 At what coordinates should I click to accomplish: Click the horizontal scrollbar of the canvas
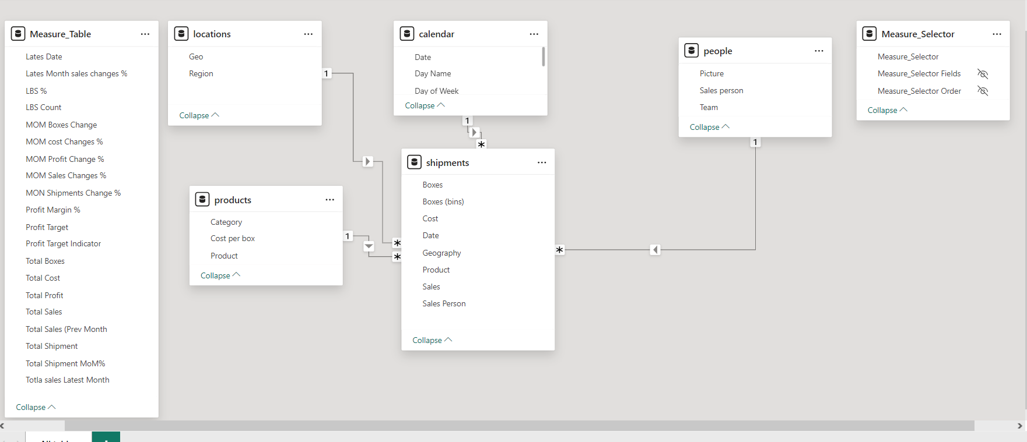(519, 426)
